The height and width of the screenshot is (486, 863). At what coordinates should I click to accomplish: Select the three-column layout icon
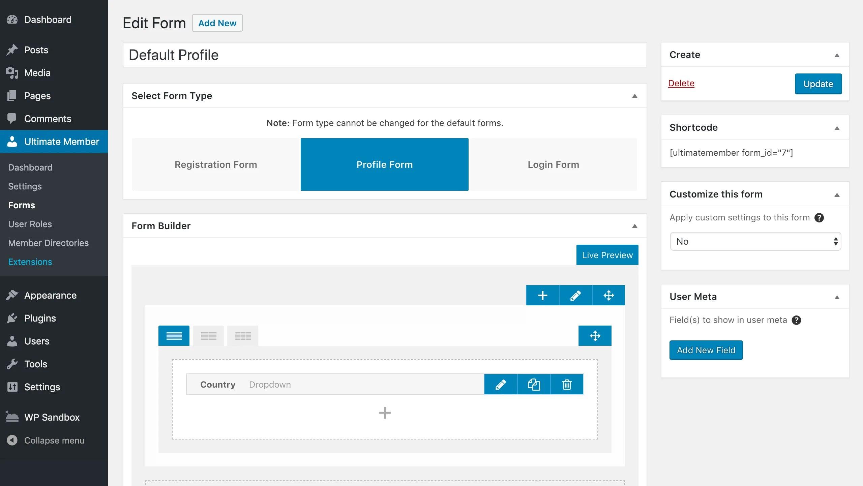pos(242,335)
